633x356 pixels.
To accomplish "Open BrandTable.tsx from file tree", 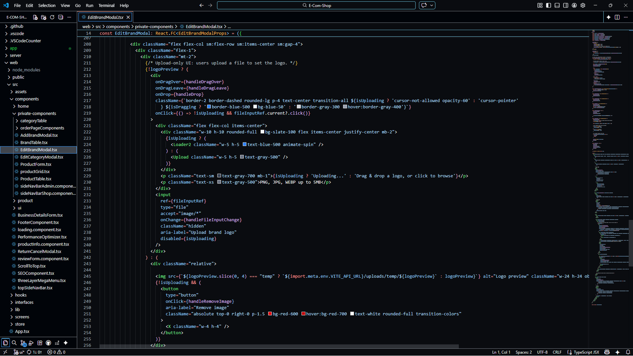I will pyautogui.click(x=34, y=143).
